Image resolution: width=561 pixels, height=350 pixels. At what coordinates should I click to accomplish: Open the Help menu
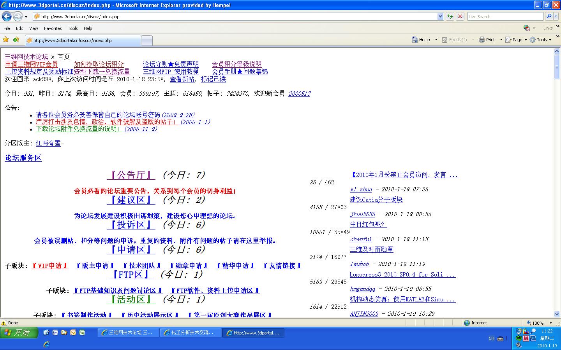coord(88,28)
